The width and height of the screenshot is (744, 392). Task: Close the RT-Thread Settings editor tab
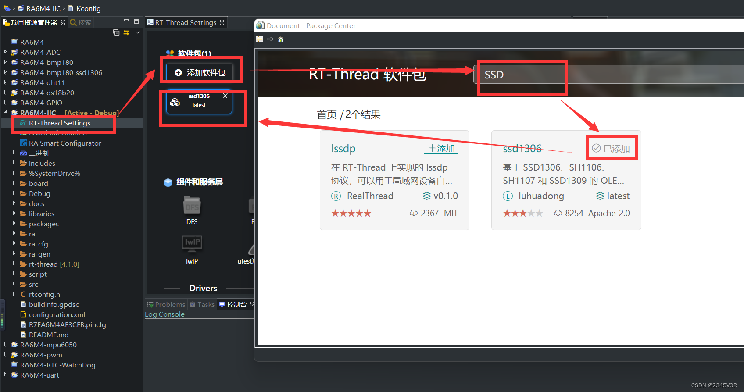[222, 22]
